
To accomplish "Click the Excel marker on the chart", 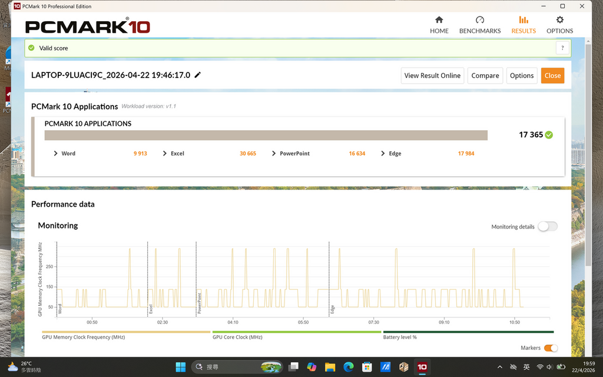I will pyautogui.click(x=151, y=309).
